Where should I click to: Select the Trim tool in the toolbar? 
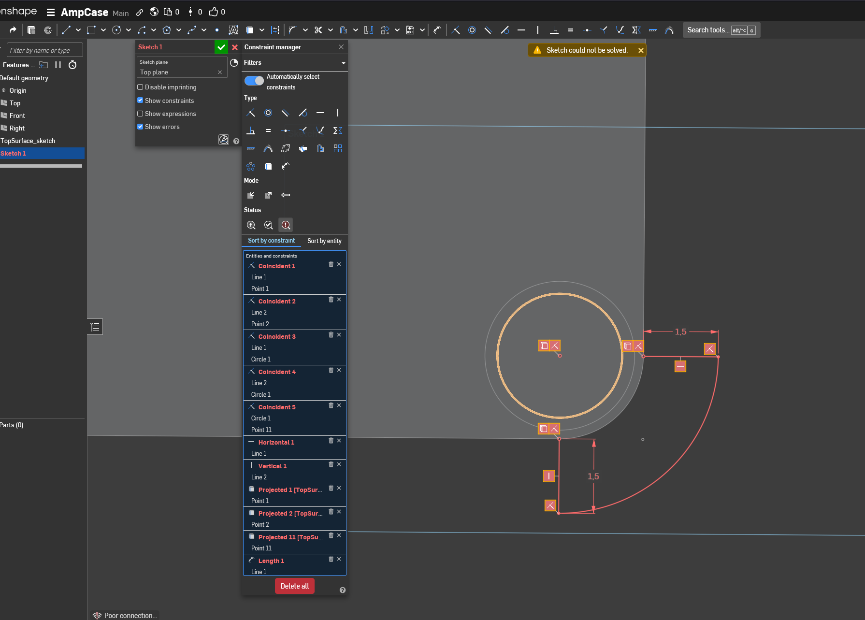[318, 30]
